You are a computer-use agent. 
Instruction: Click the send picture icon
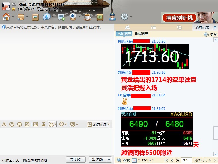click(36, 124)
